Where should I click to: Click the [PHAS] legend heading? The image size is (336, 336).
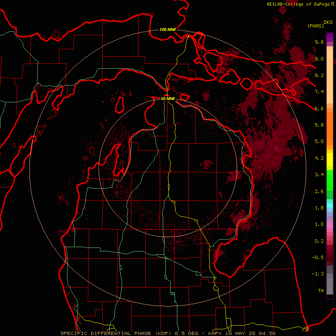click(x=315, y=26)
